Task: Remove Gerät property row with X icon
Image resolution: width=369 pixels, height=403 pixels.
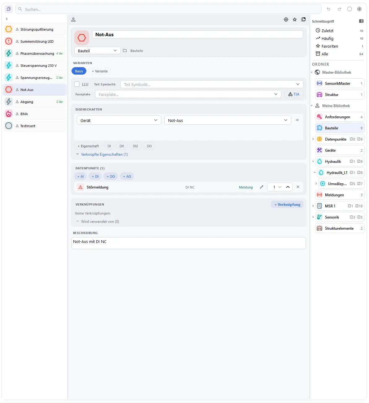Action: tap(297, 120)
